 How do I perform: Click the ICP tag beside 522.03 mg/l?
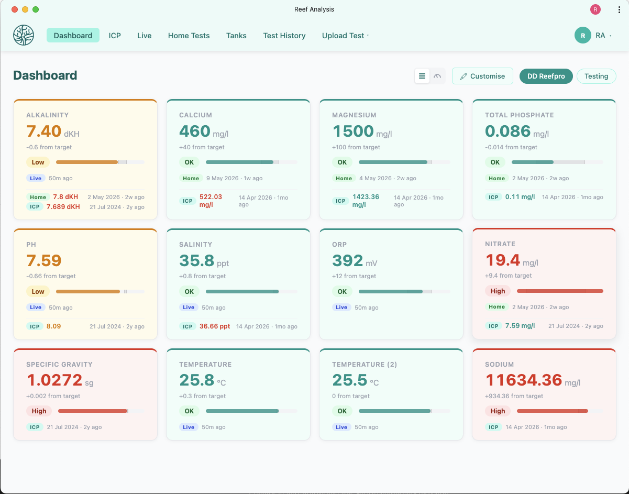click(187, 201)
